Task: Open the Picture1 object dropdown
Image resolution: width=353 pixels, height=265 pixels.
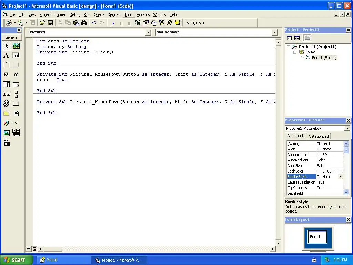Action: 148,32
